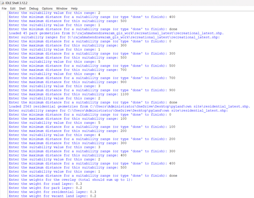Open the Options menu
The width and height of the screenshot is (254, 198).
pyautogui.click(x=47, y=8)
